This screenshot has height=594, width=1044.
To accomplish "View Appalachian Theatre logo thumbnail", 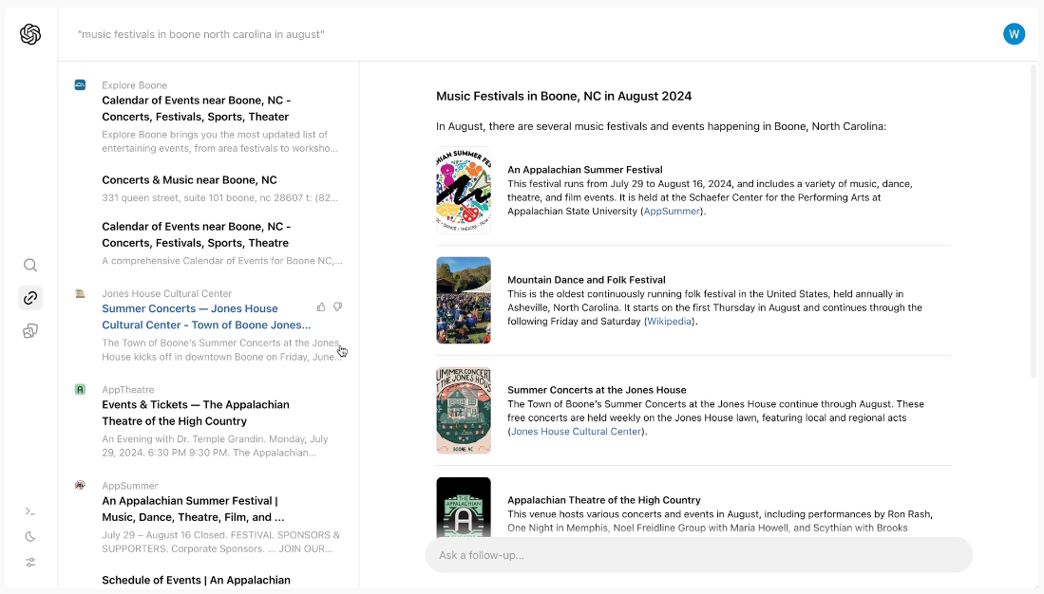I will [x=464, y=507].
